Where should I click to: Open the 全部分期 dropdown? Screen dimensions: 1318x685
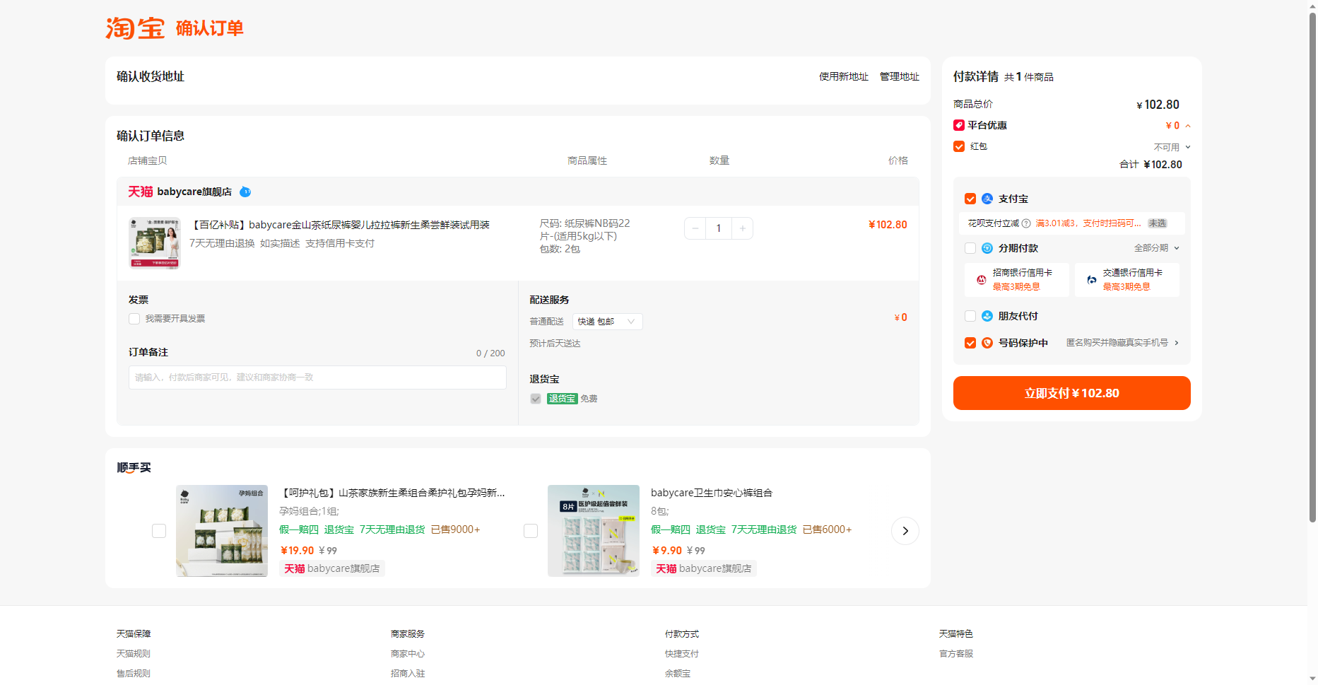(x=1157, y=248)
